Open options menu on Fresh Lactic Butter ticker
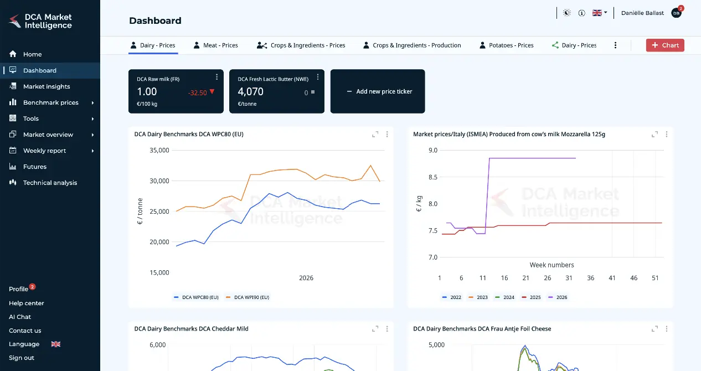Image resolution: width=701 pixels, height=371 pixels. click(x=318, y=77)
